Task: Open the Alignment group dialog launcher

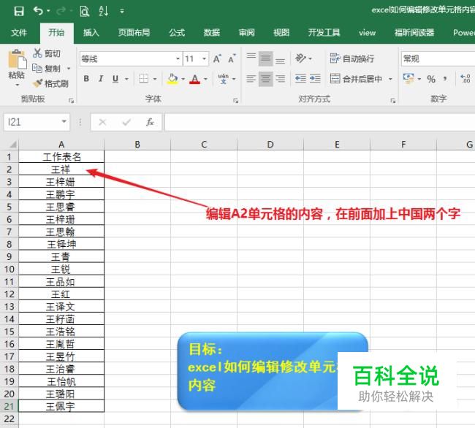Action: tap(392, 101)
